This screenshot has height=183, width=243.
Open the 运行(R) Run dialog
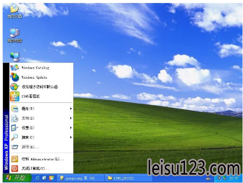click(x=41, y=147)
